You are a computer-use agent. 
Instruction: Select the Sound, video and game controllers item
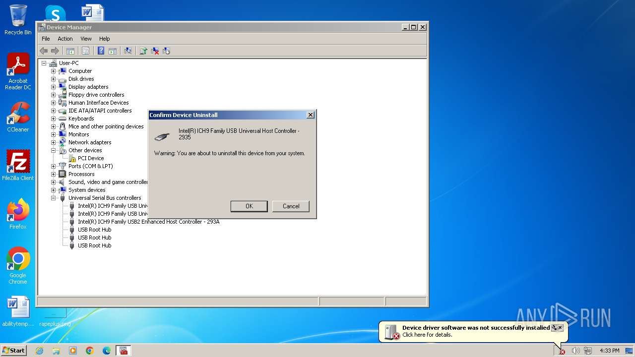point(108,182)
